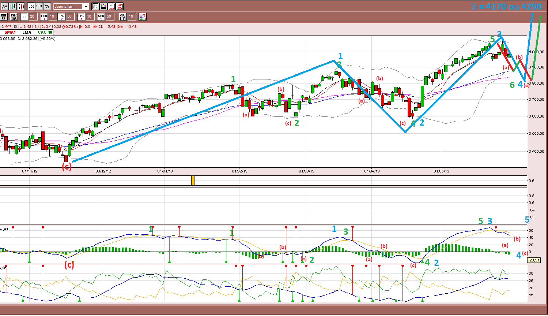
Task: Open the NEWS panel icon
Action: (x=120, y=6)
